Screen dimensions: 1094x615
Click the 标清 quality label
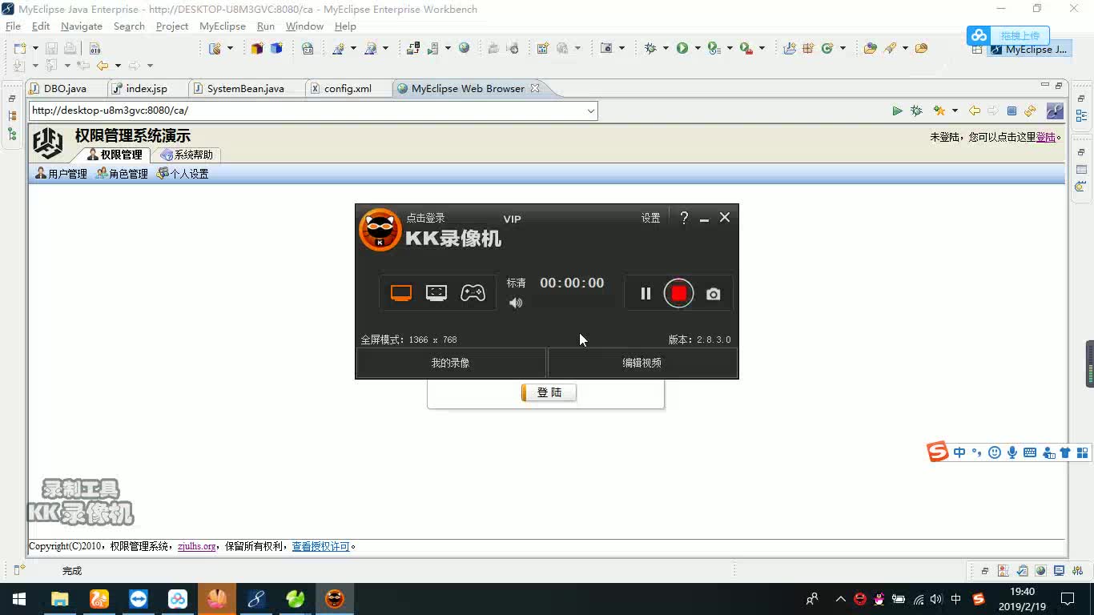517,283
